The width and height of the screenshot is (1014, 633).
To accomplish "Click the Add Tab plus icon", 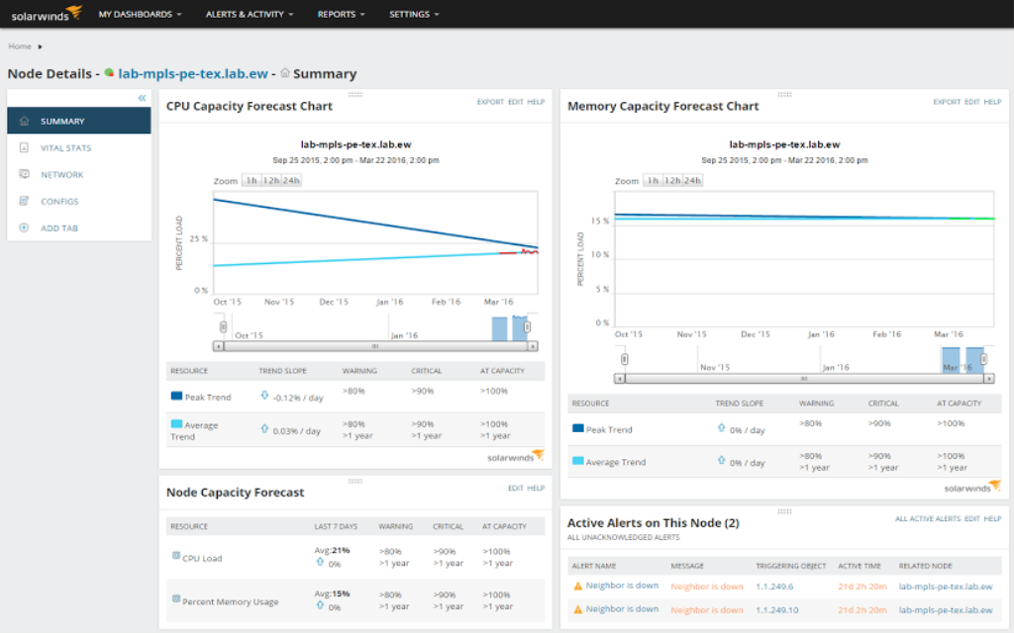I will (x=24, y=227).
